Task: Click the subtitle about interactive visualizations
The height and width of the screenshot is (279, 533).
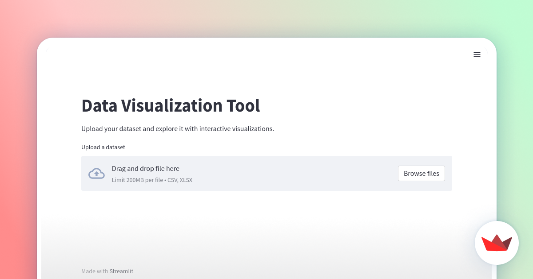Action: point(177,128)
